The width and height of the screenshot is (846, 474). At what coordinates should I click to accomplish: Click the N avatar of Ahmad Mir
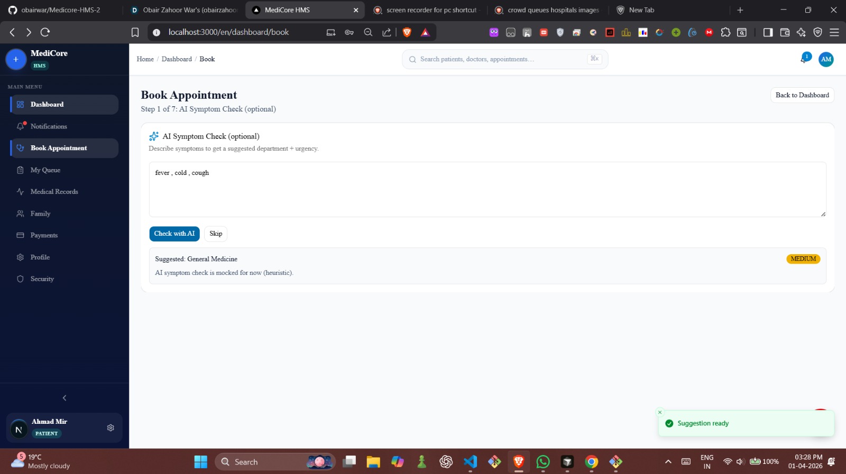tap(19, 430)
